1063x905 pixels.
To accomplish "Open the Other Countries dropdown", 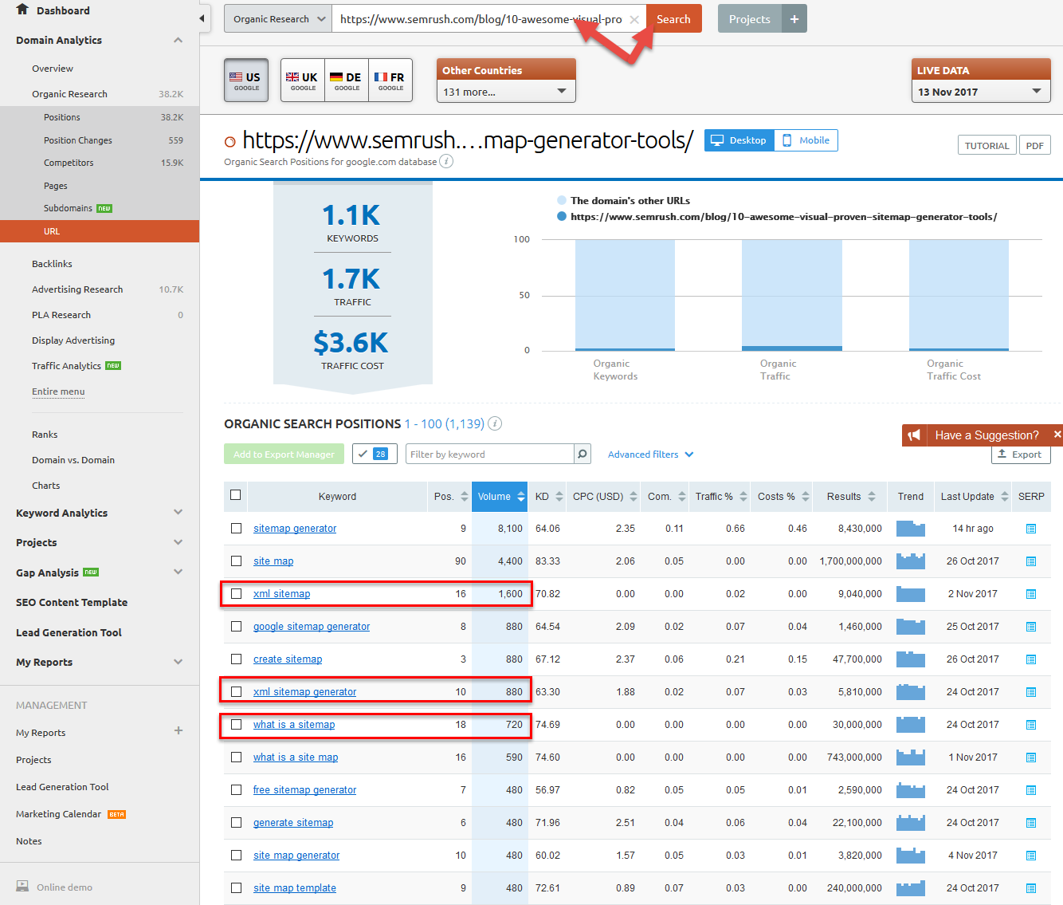I will [505, 91].
